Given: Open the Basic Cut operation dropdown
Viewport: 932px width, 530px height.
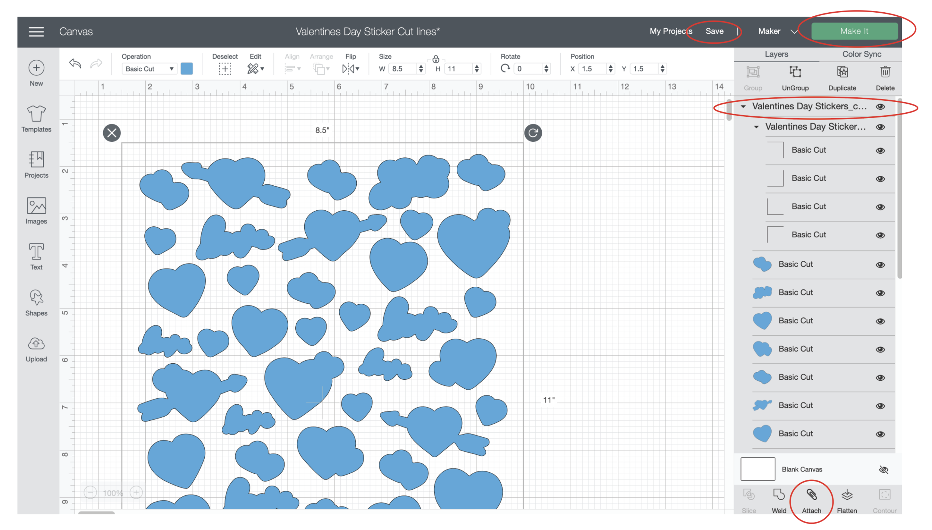Looking at the screenshot, I should pyautogui.click(x=149, y=69).
